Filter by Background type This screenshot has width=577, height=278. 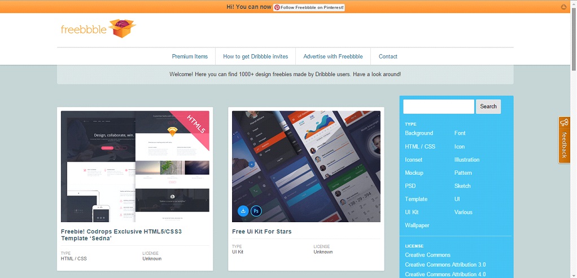click(x=419, y=133)
